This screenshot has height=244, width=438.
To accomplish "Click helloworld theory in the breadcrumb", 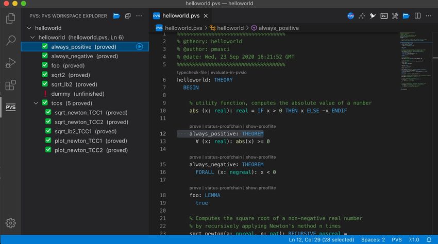I will click(x=230, y=28).
